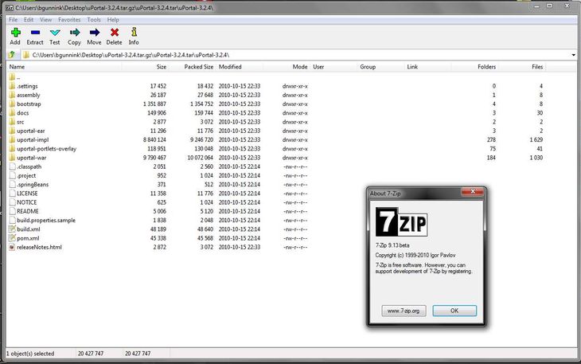Sort by the Files column header
Screen dimensions: 581x364
tap(537, 67)
